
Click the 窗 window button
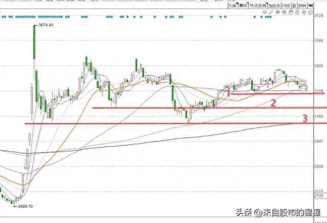click(x=294, y=6)
